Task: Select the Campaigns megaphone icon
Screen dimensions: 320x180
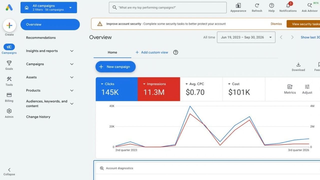Action: click(x=9, y=47)
